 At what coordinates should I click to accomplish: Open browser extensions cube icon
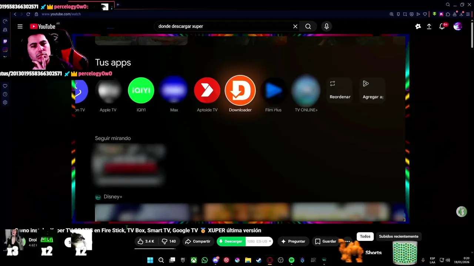tap(448, 14)
